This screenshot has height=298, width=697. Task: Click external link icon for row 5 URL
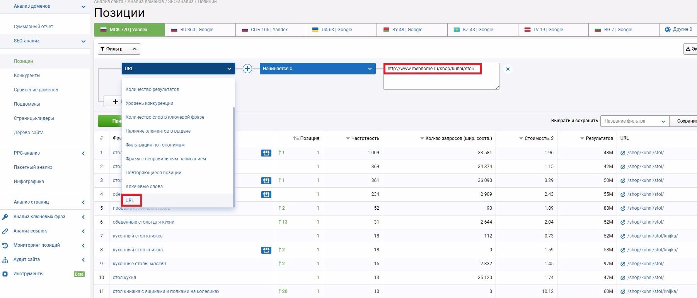(x=623, y=209)
